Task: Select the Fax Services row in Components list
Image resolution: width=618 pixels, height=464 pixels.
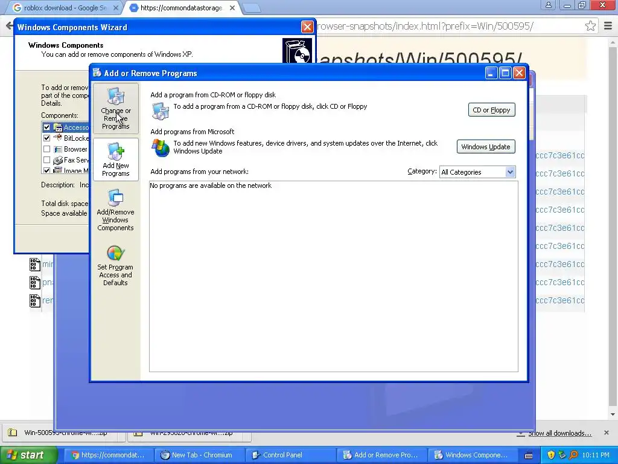Action: [65, 159]
